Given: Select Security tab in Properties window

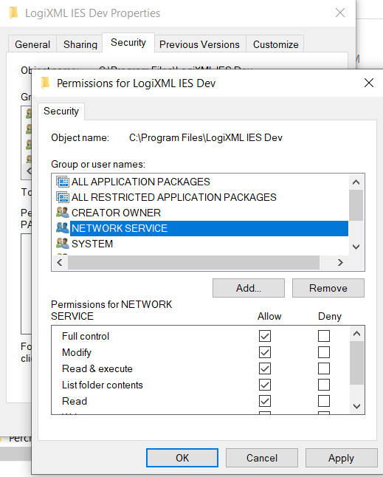Looking at the screenshot, I should click(x=128, y=43).
